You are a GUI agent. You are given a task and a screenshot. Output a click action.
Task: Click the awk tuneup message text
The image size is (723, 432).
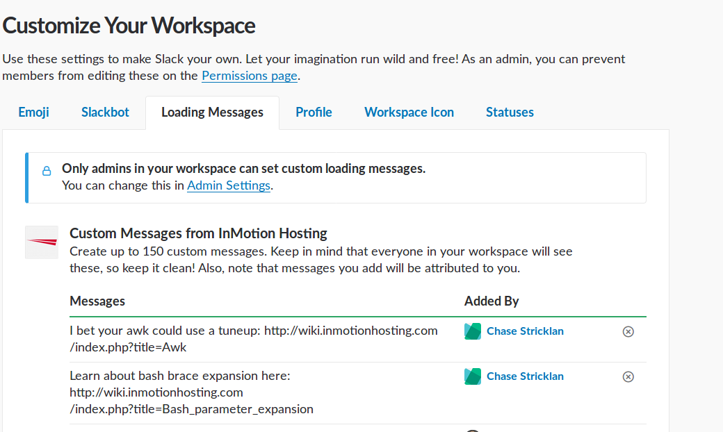pos(253,338)
